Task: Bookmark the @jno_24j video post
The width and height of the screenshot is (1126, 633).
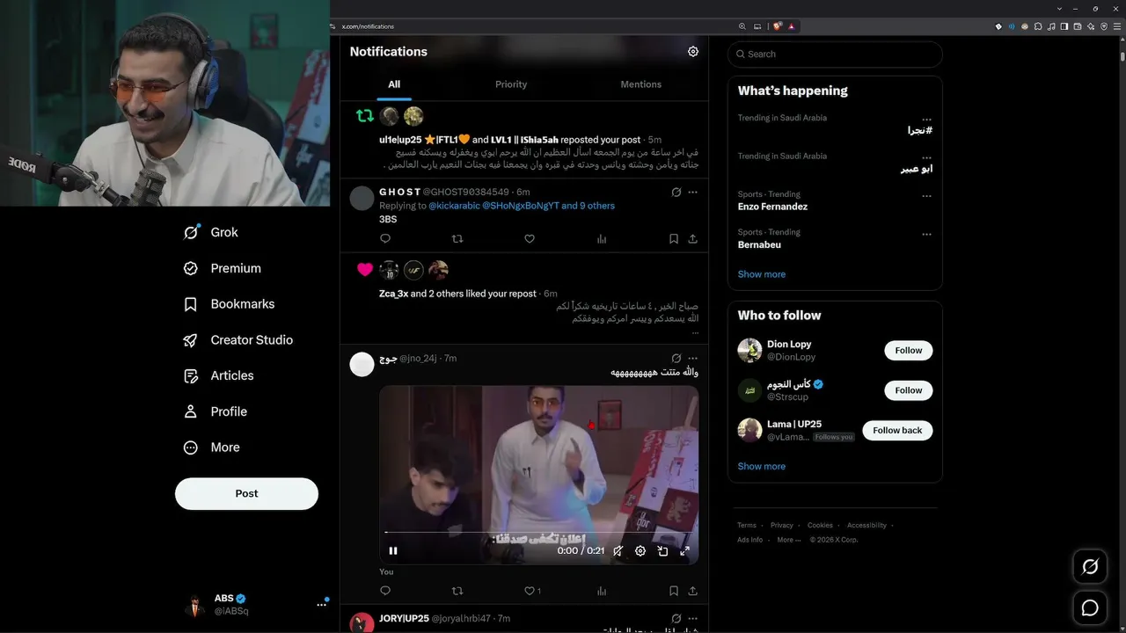Action: pyautogui.click(x=674, y=591)
